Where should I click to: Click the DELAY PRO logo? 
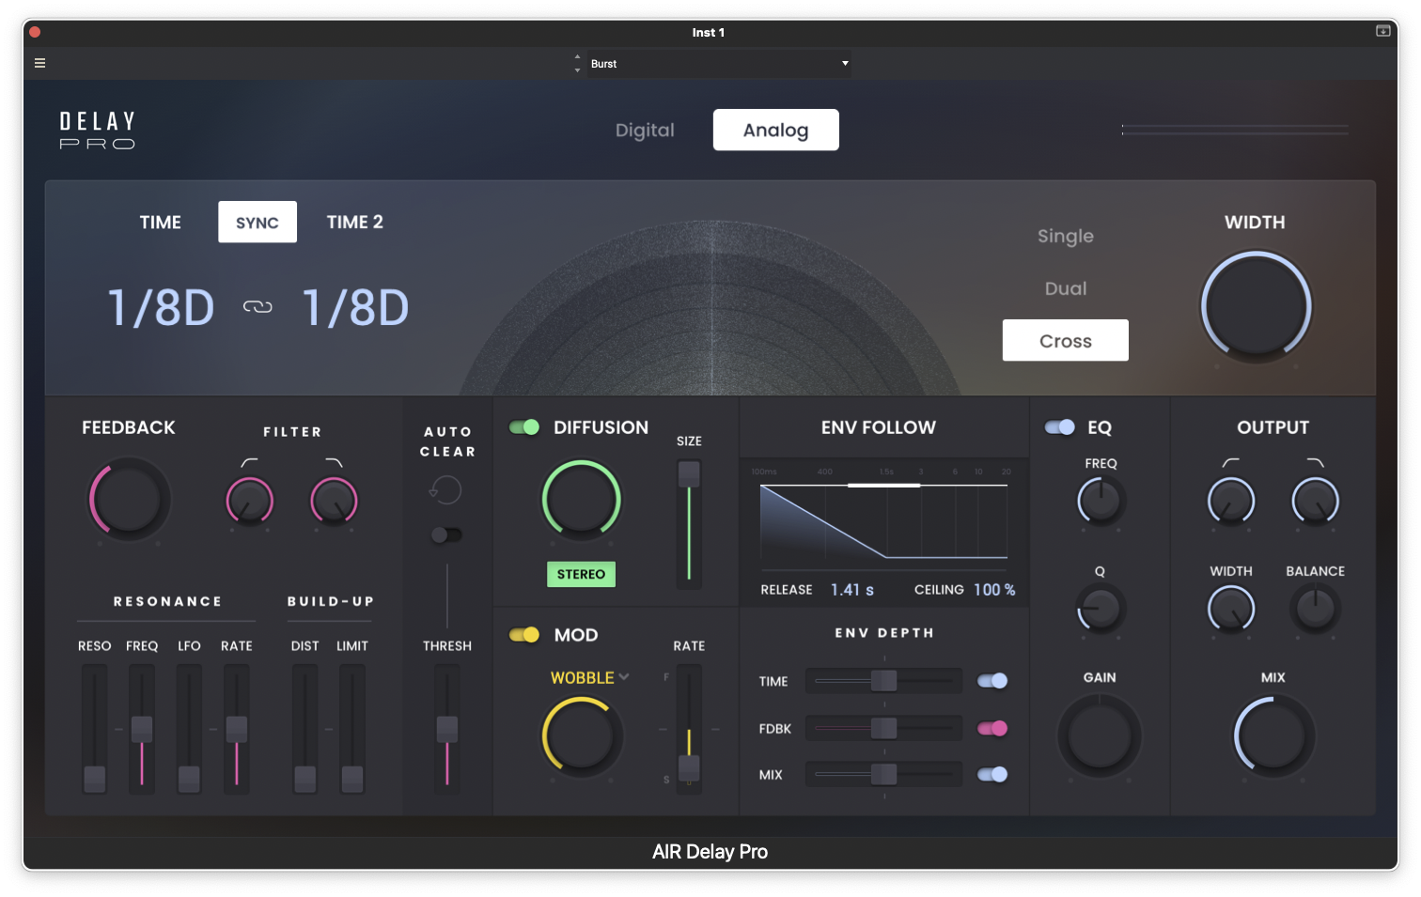(x=98, y=131)
